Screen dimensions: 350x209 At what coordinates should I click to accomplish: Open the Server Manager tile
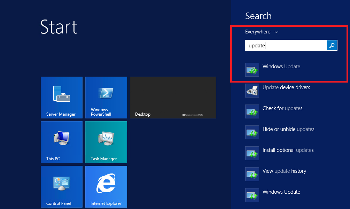(62, 98)
